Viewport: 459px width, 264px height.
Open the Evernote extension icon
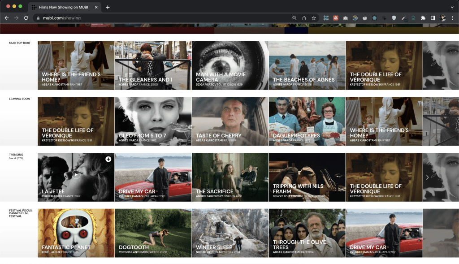point(336,18)
